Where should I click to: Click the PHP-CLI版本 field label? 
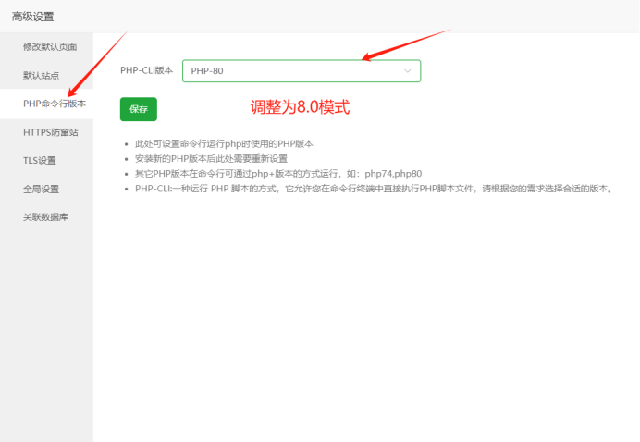[x=146, y=70]
